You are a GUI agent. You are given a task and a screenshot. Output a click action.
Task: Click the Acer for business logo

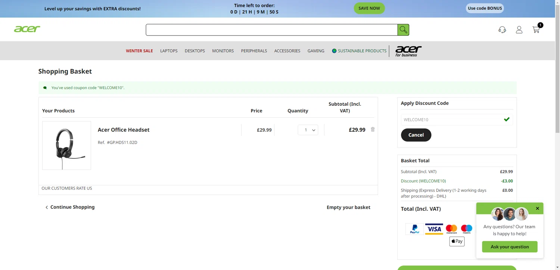click(408, 51)
